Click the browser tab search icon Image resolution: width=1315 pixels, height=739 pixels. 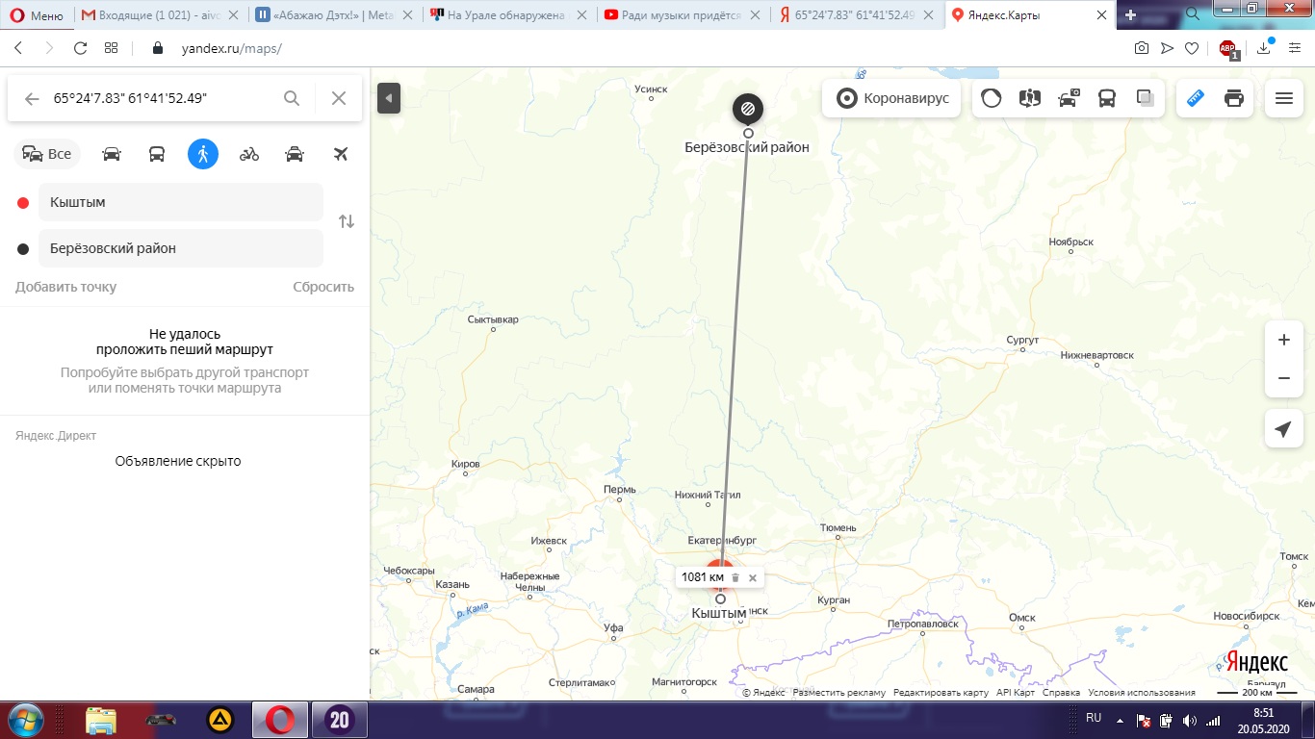(1192, 13)
